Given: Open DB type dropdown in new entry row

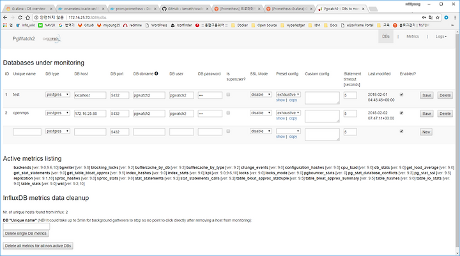Looking at the screenshot, I should (57, 132).
